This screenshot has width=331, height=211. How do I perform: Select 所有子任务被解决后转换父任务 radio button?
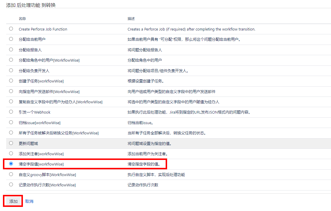tap(11, 133)
